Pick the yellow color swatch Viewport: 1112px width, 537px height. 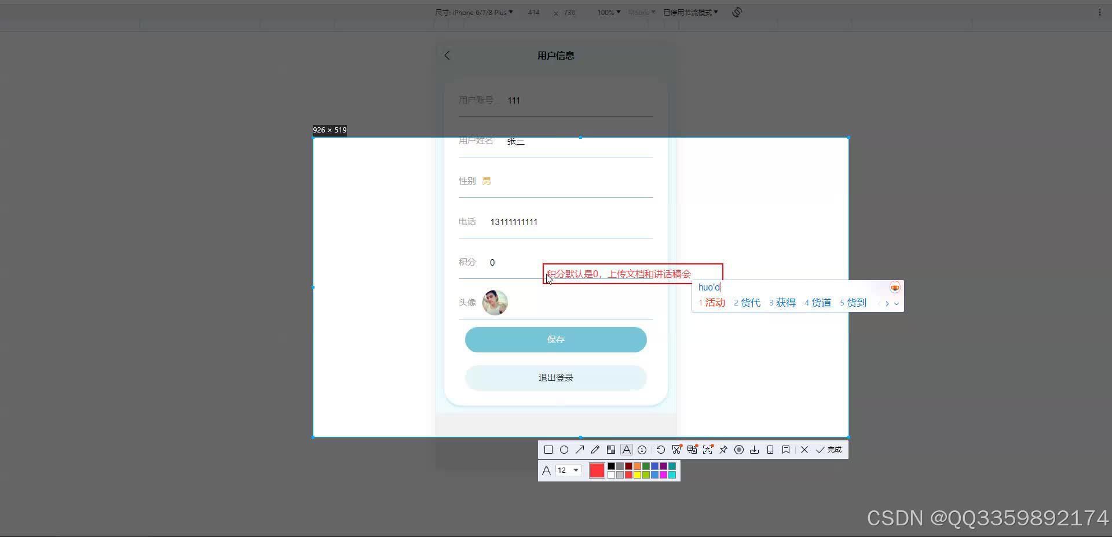click(x=637, y=475)
